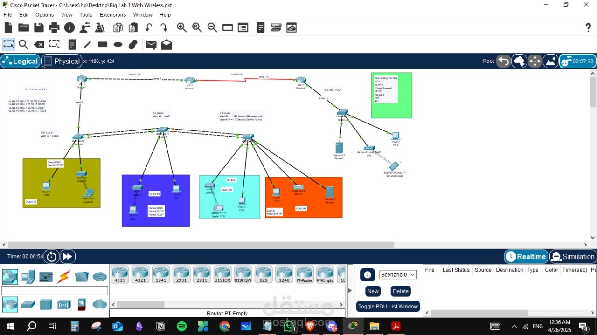The height and width of the screenshot is (335, 597).
Task: Enable Realtime mode
Action: point(526,256)
